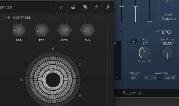179x106 pixels.
Task: Click the center of the circular visualizer
Action: (53, 80)
